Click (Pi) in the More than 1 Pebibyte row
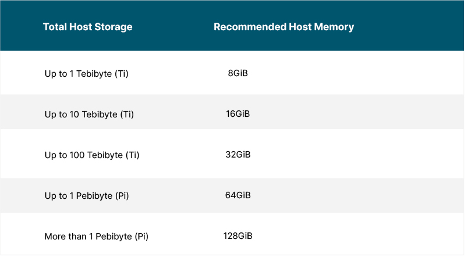 click(141, 237)
